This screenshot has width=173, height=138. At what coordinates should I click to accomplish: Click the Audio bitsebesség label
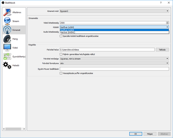coord(51,32)
